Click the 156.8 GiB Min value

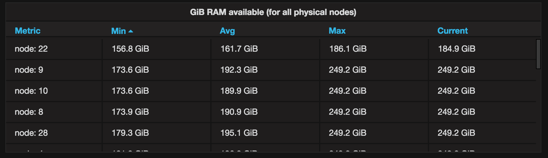click(x=130, y=49)
